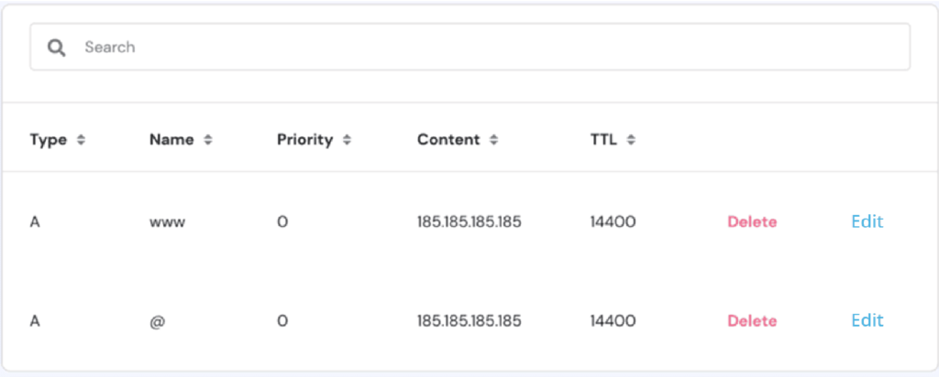Edit the www A record
939x377 pixels.
867,221
